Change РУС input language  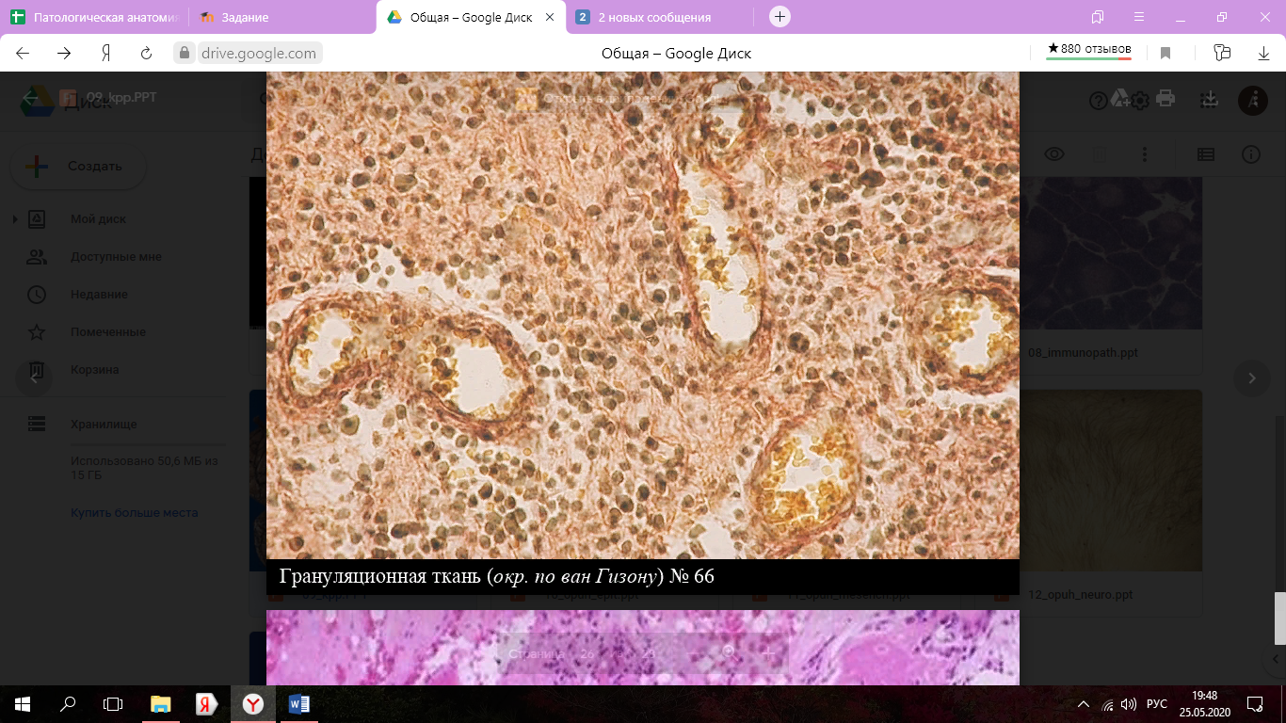coord(1157,704)
